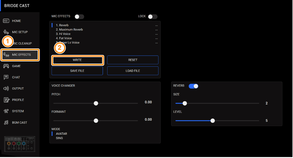Select the 1. Reverb preset
293x158 pixels.
click(x=62, y=25)
